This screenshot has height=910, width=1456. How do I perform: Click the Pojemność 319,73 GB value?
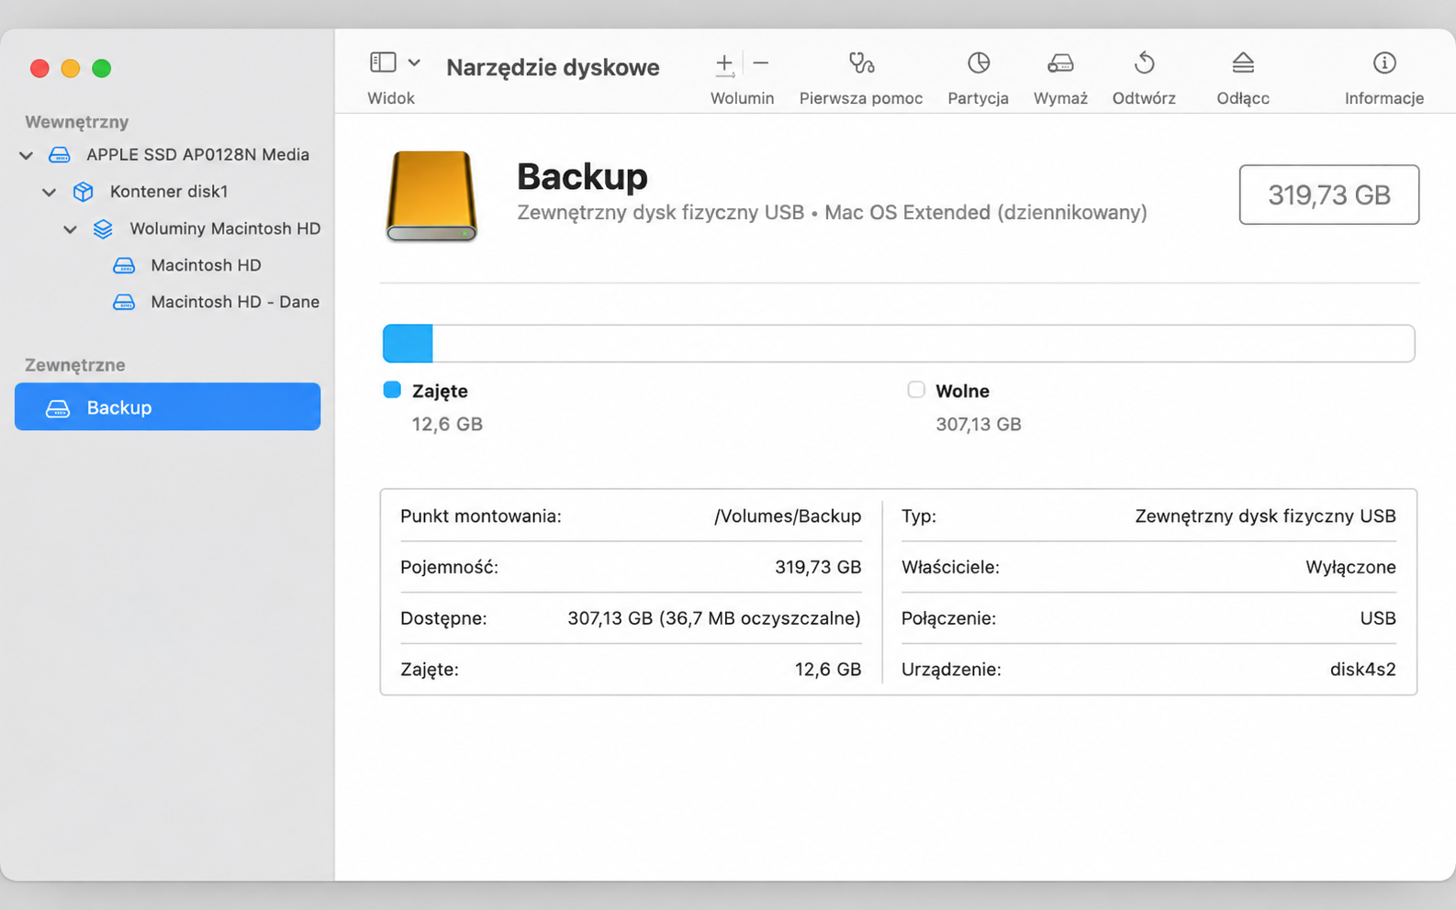tap(818, 567)
